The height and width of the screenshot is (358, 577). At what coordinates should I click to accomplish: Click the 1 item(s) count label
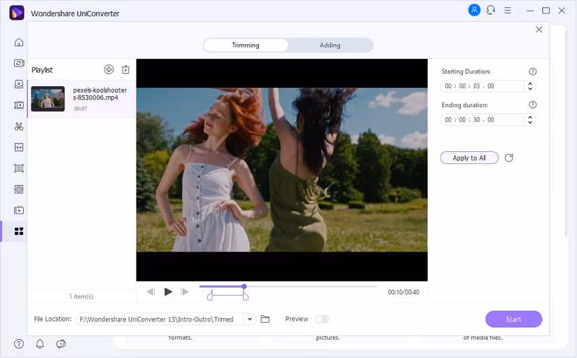click(81, 296)
